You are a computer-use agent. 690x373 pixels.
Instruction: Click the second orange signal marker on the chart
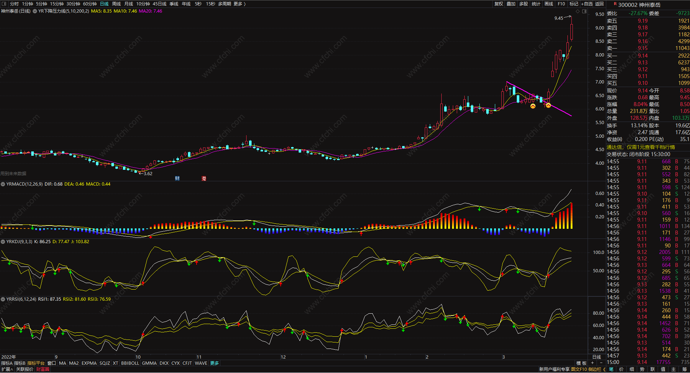548,105
